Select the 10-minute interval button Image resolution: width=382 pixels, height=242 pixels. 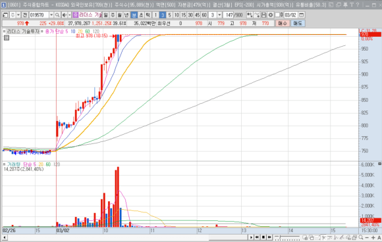coord(177,15)
